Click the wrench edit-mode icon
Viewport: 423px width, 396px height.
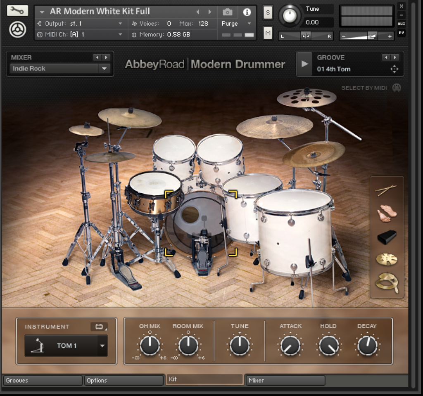[x=17, y=10]
